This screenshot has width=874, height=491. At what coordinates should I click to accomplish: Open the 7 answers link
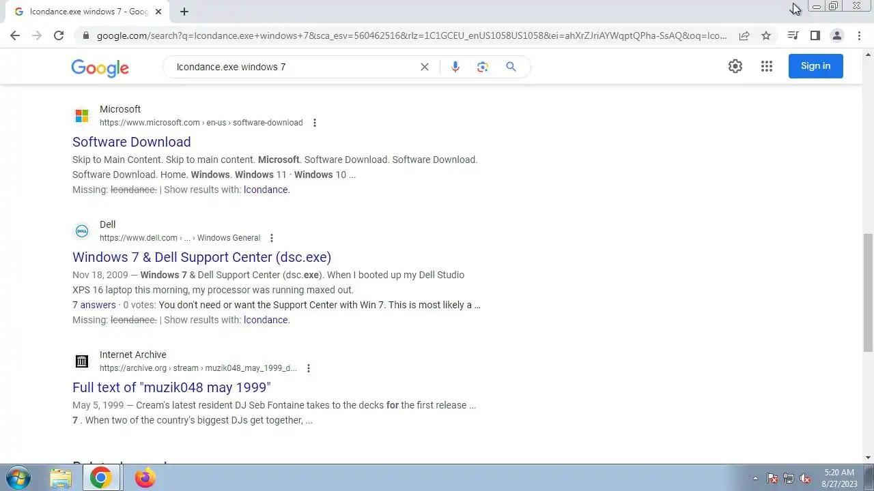tap(94, 305)
